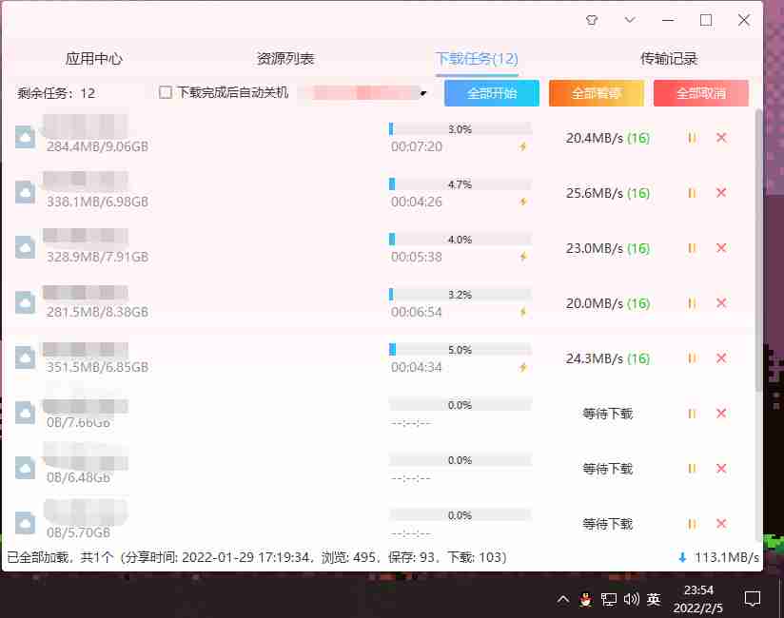Click lightning boost icon under 5.0% progress

[523, 368]
